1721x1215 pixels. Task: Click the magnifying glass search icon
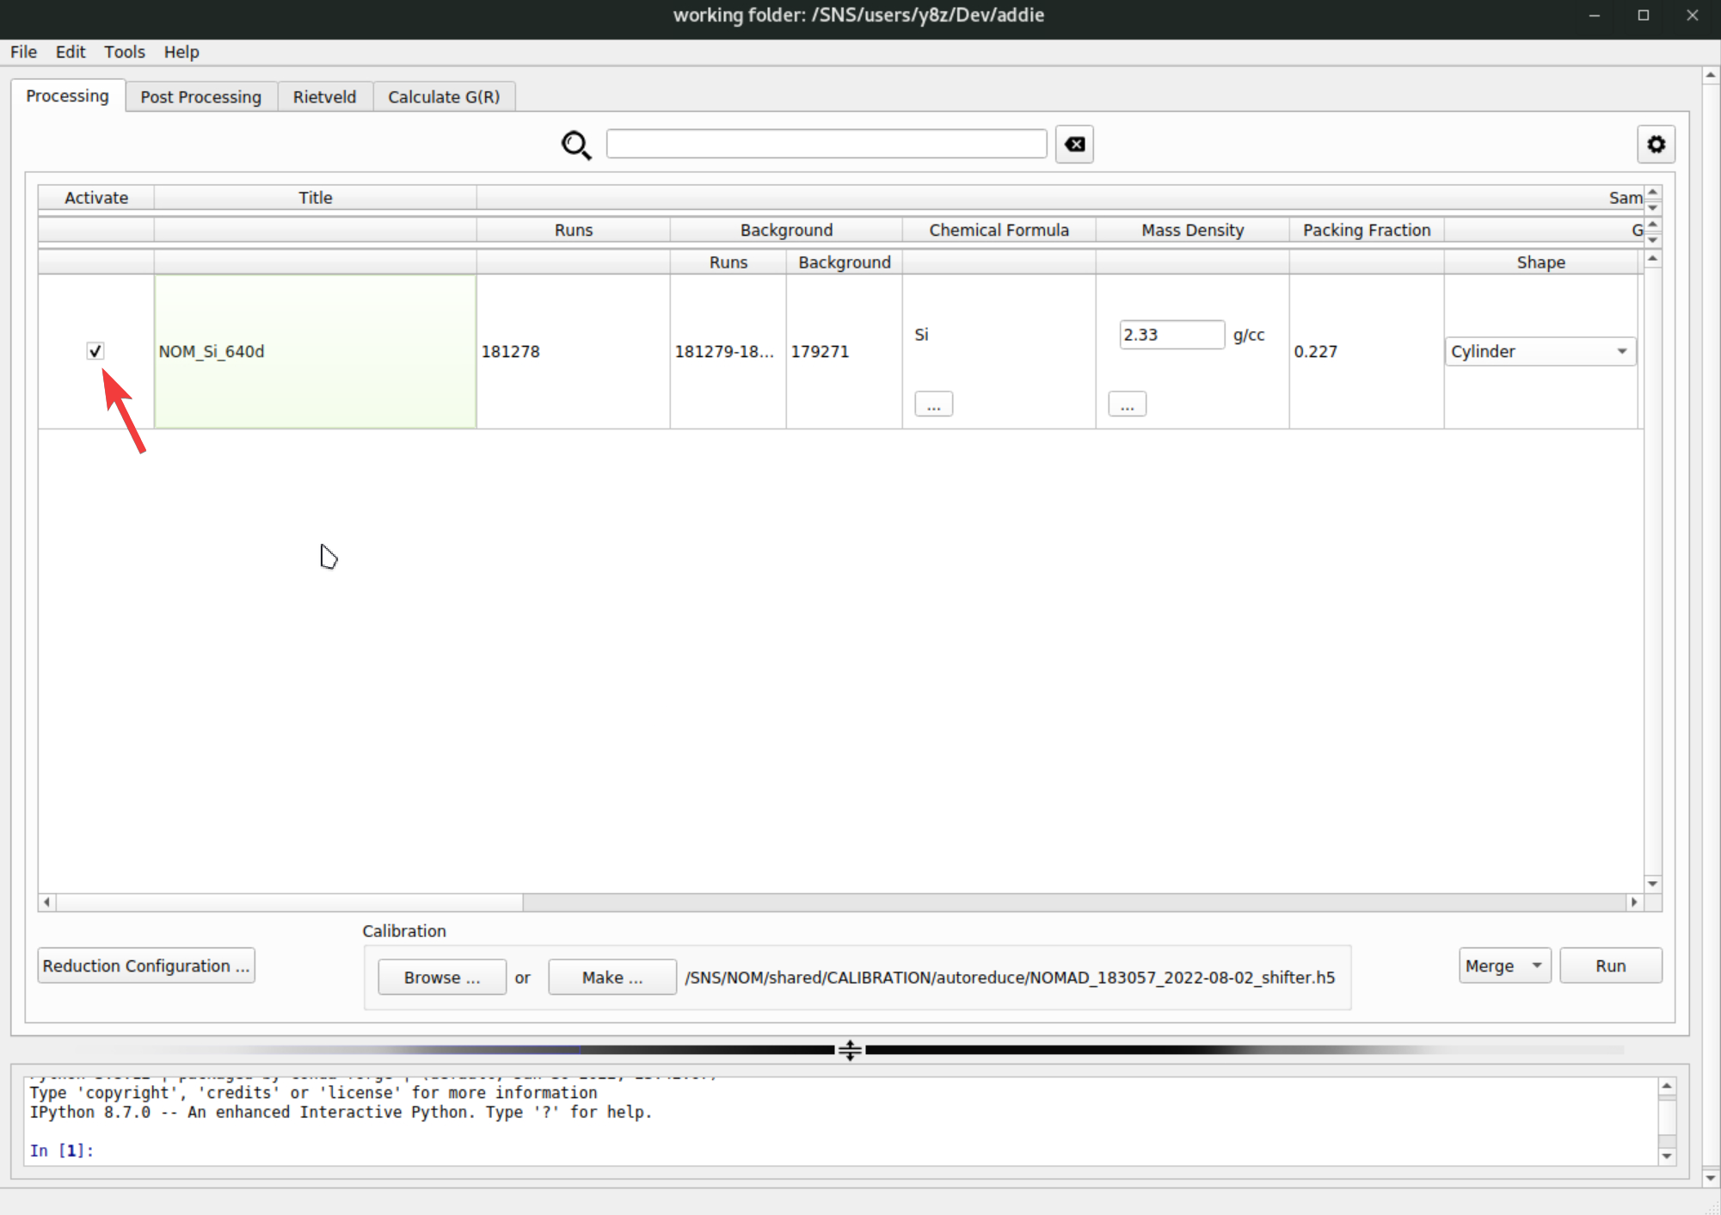pyautogui.click(x=575, y=145)
